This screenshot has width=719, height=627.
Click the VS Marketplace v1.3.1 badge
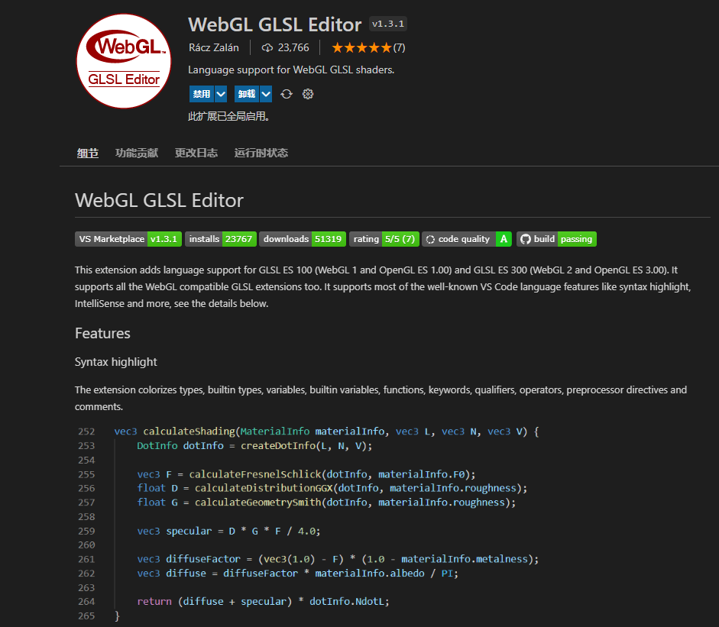[x=128, y=239]
